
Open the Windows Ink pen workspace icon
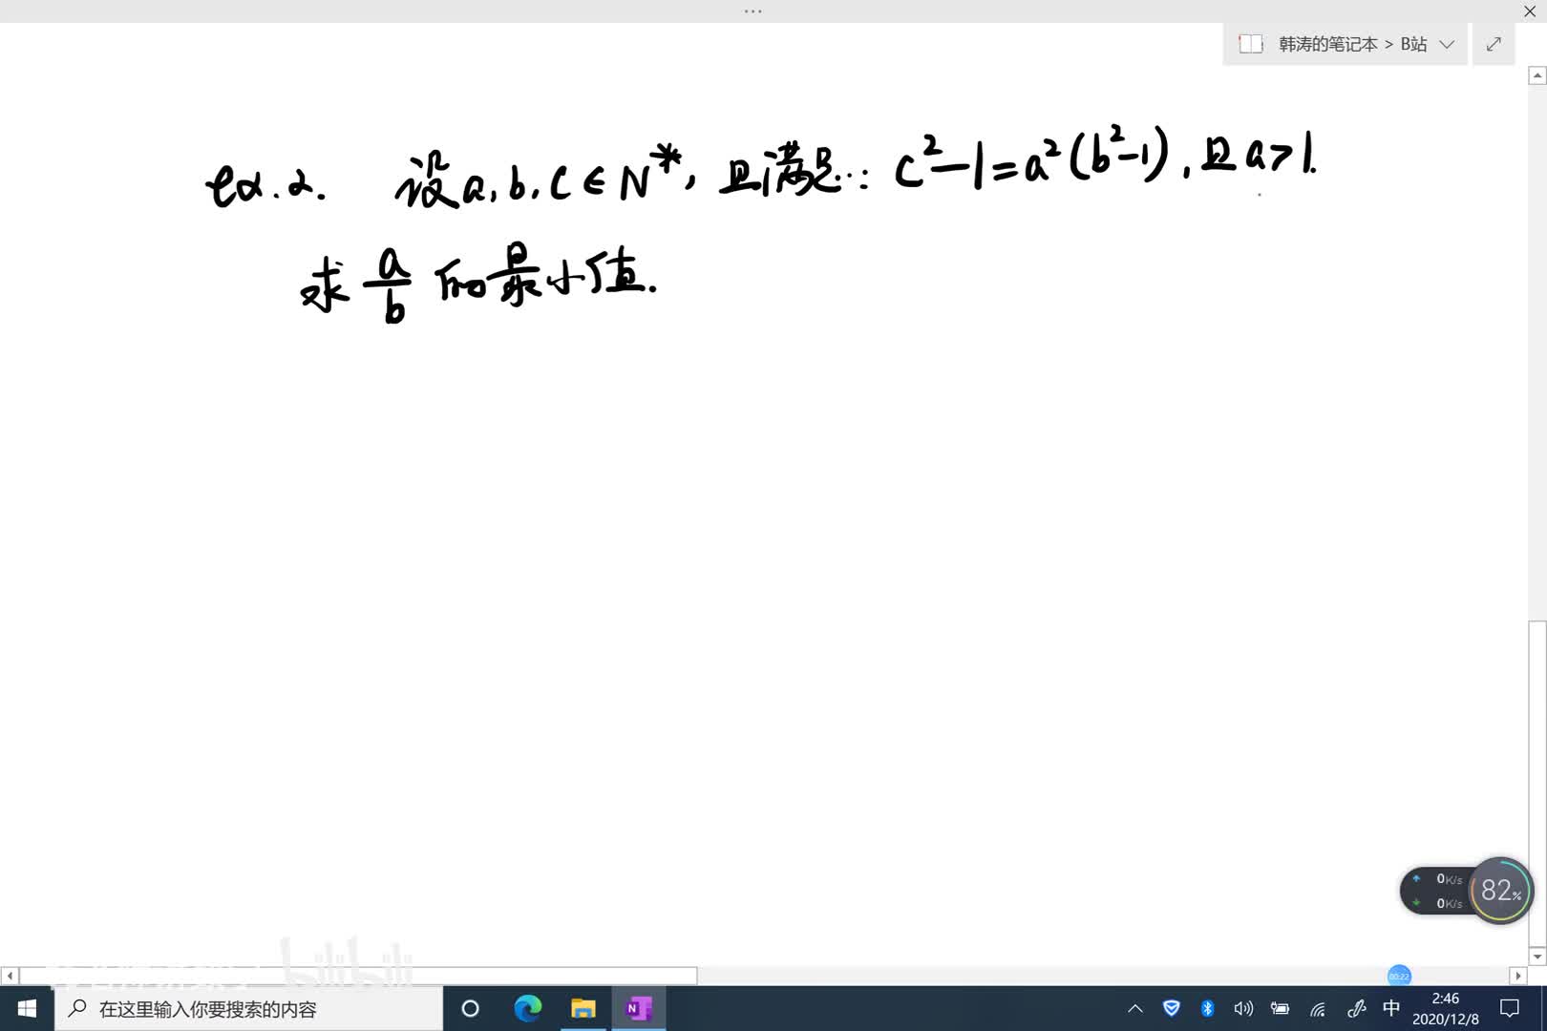[1355, 1008]
